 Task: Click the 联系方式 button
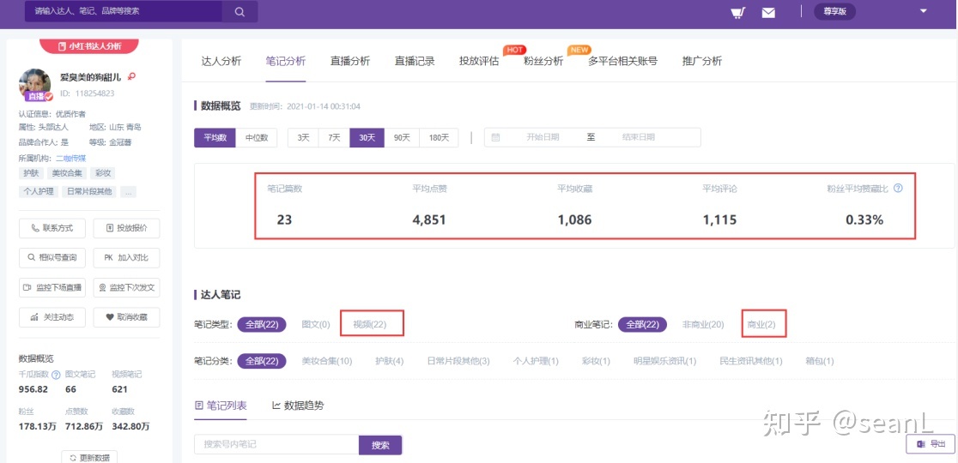click(x=52, y=228)
